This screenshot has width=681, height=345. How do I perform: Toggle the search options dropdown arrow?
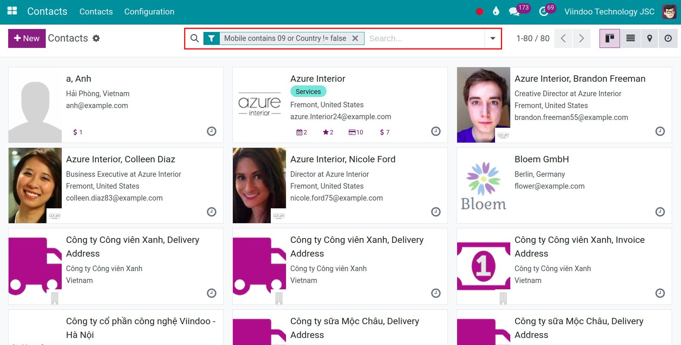[493, 38]
